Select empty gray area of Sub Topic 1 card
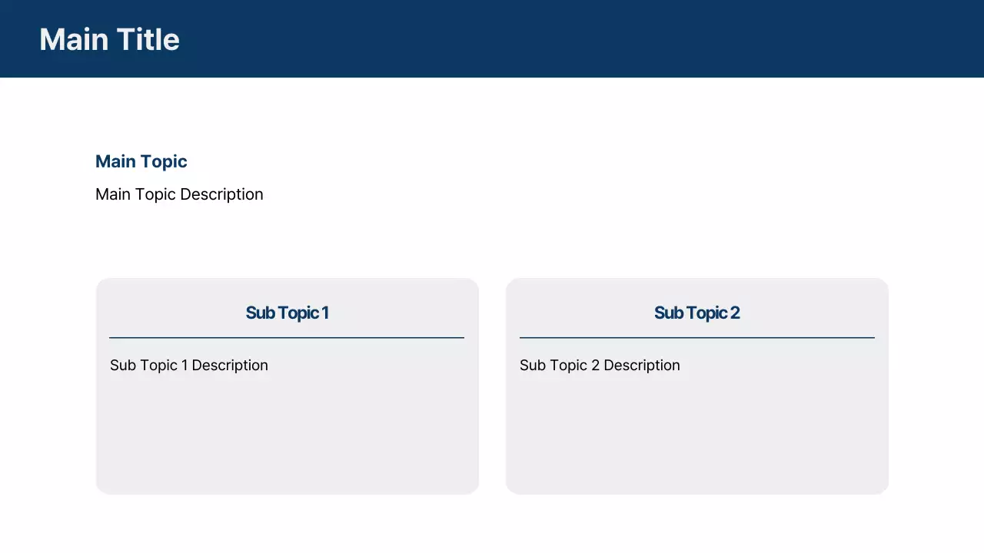The height and width of the screenshot is (553, 984). point(287,438)
